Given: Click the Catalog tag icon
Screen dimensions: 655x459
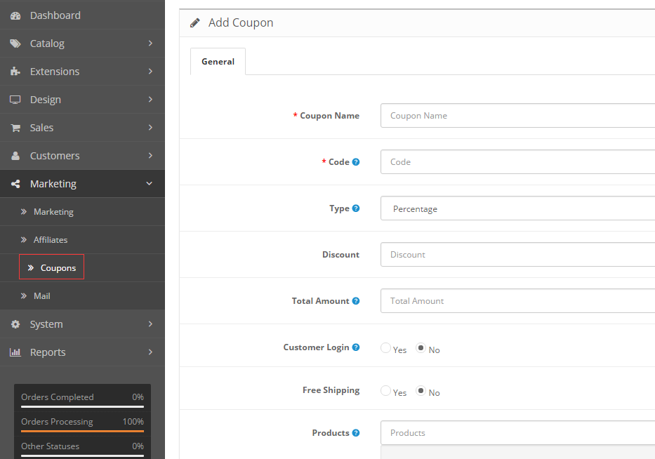Looking at the screenshot, I should click(x=15, y=44).
